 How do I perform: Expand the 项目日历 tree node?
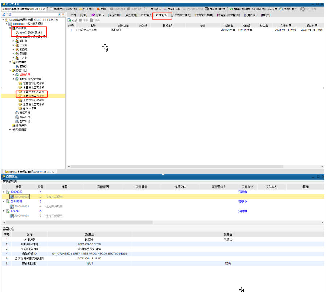click(10, 129)
